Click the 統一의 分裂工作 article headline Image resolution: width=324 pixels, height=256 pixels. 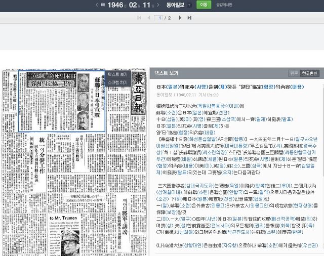coord(42,156)
